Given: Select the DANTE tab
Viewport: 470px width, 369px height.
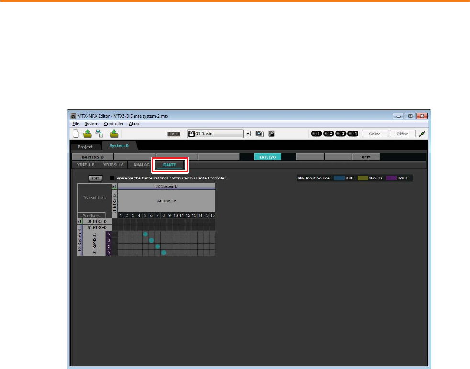Looking at the screenshot, I should pyautogui.click(x=169, y=165).
